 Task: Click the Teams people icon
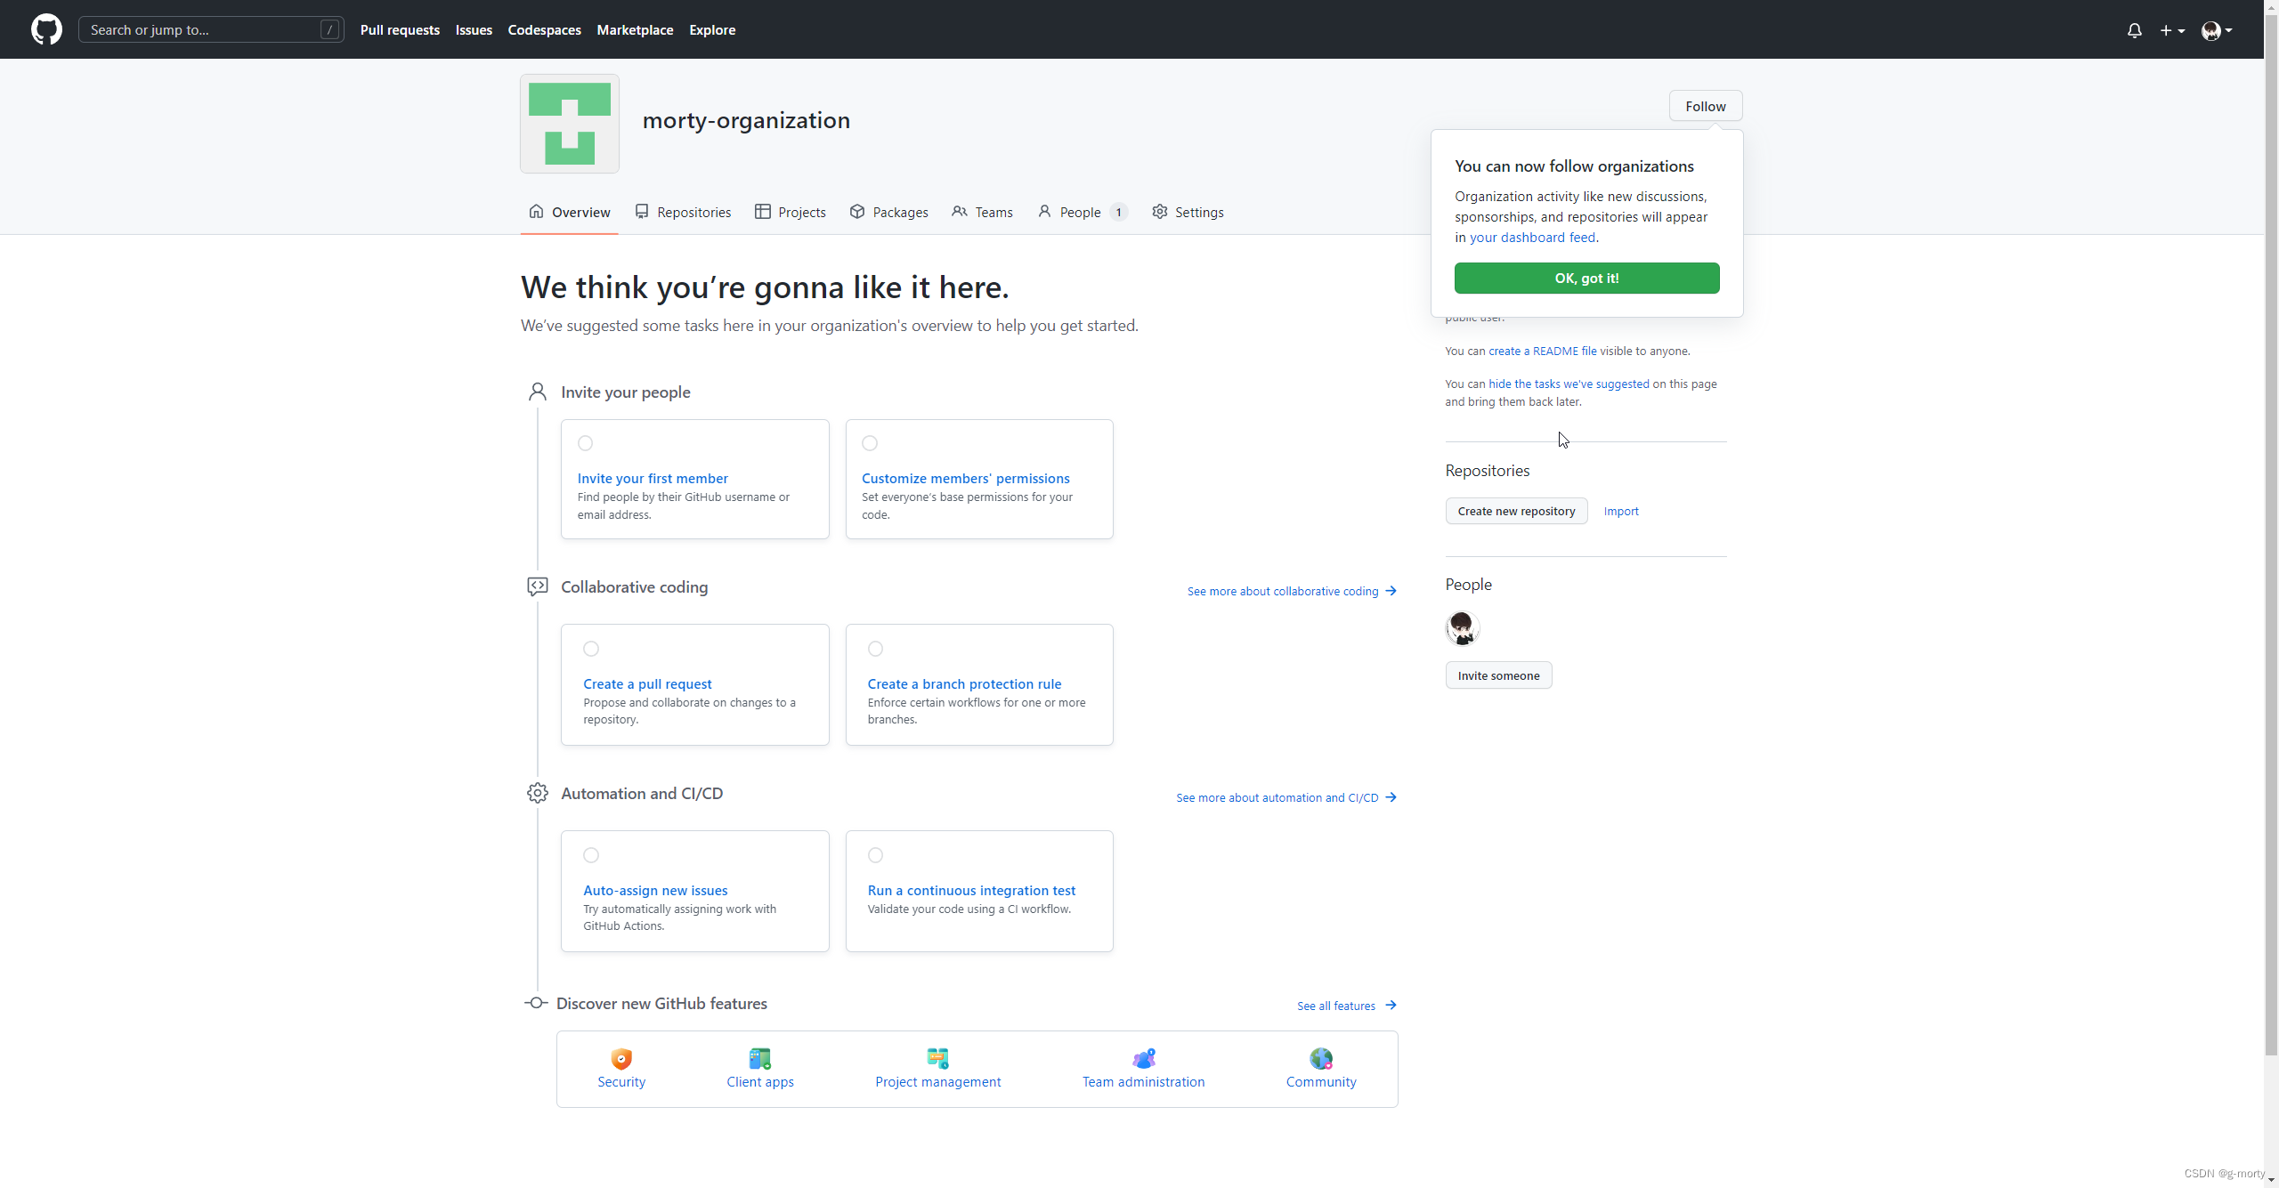point(960,211)
